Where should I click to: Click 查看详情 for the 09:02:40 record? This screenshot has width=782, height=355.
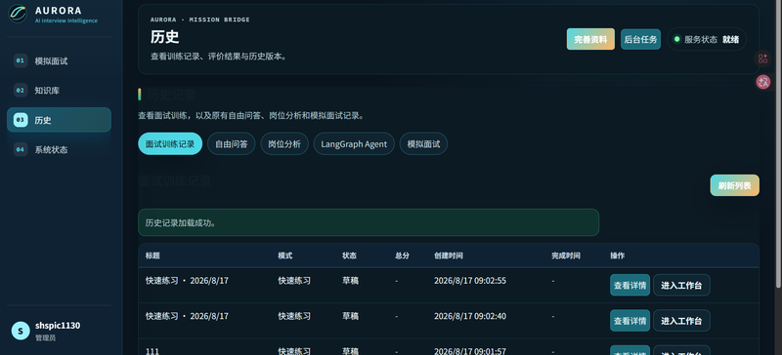click(x=630, y=321)
